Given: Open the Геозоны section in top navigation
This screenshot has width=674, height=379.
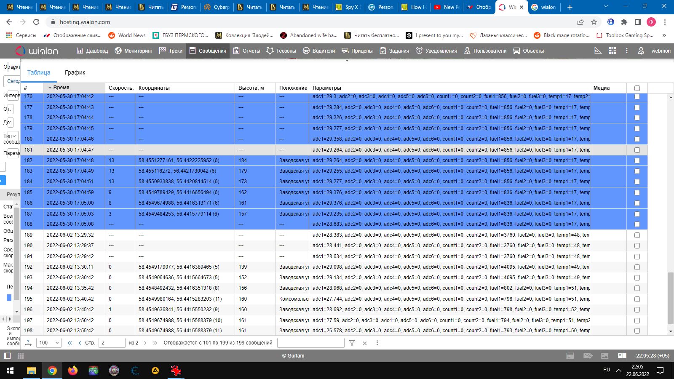Looking at the screenshot, I should coord(281,51).
